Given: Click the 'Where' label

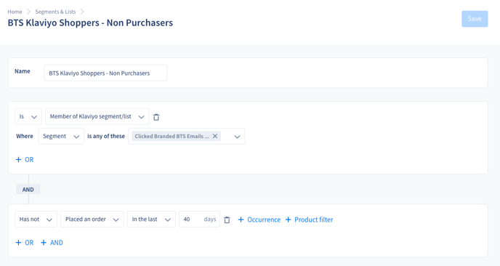Looking at the screenshot, I should 25,136.
